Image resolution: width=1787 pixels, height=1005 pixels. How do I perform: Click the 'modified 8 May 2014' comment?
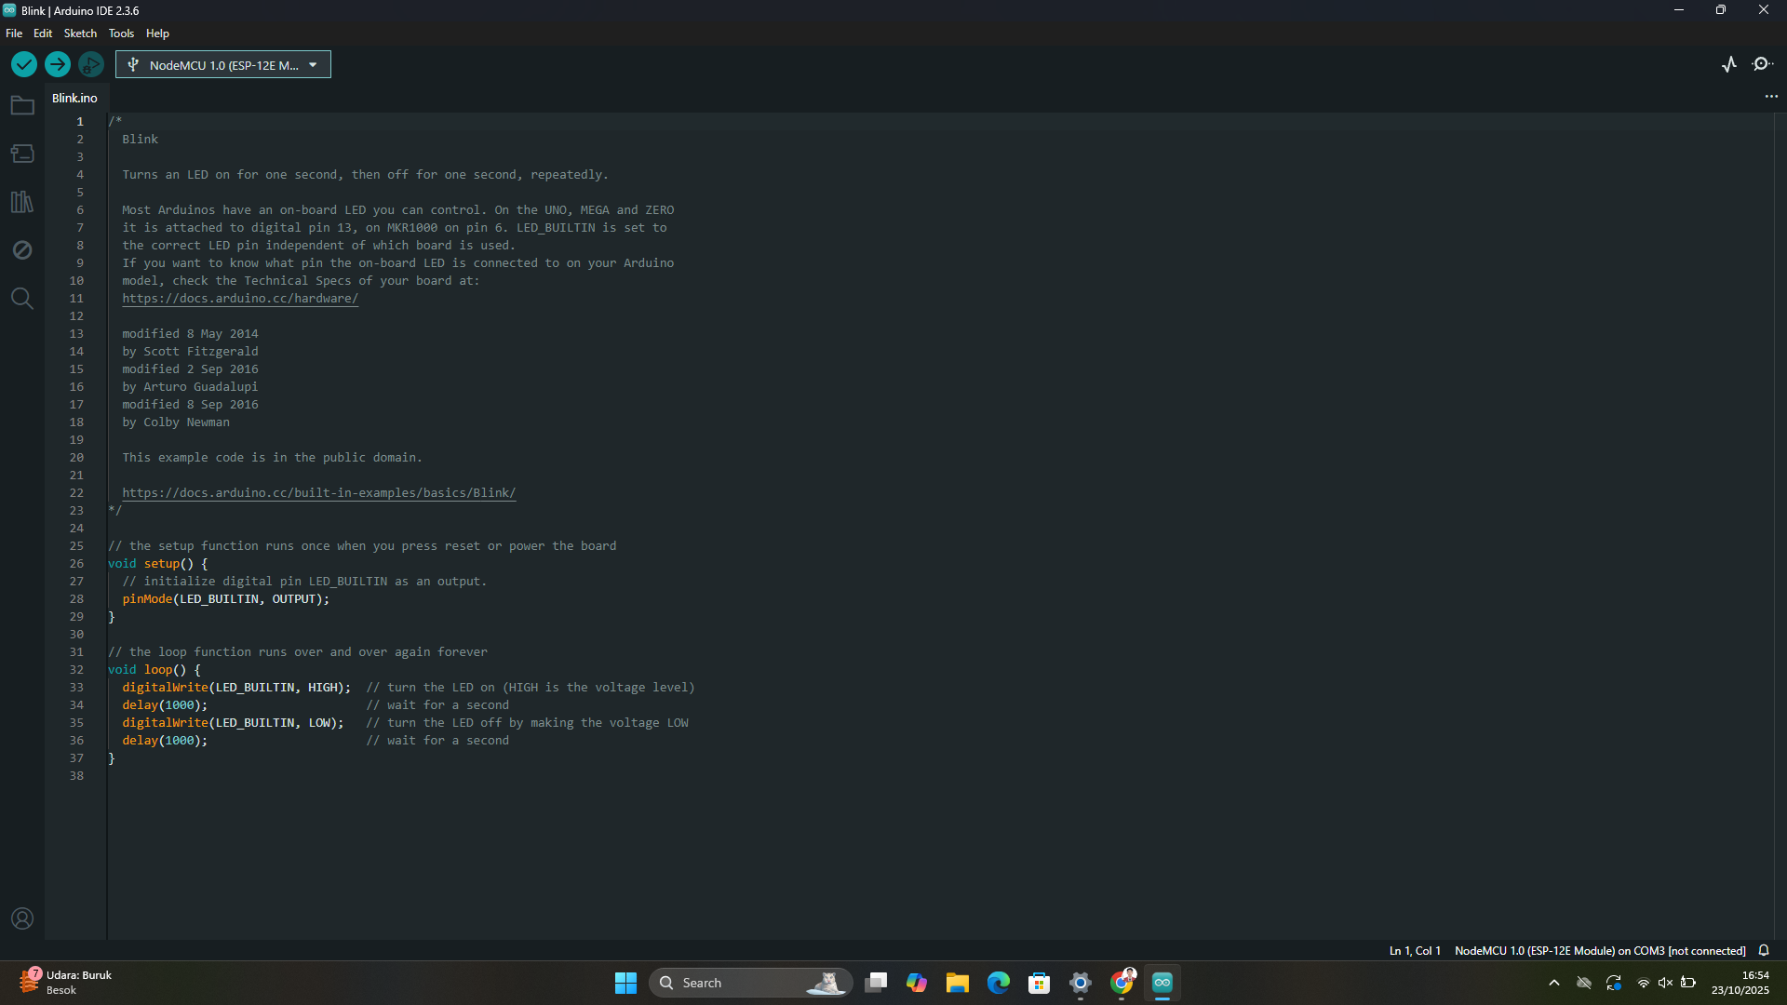click(x=190, y=334)
